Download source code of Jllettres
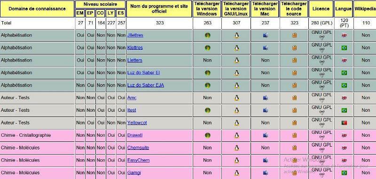This screenshot has height=179, width=376. (295, 35)
